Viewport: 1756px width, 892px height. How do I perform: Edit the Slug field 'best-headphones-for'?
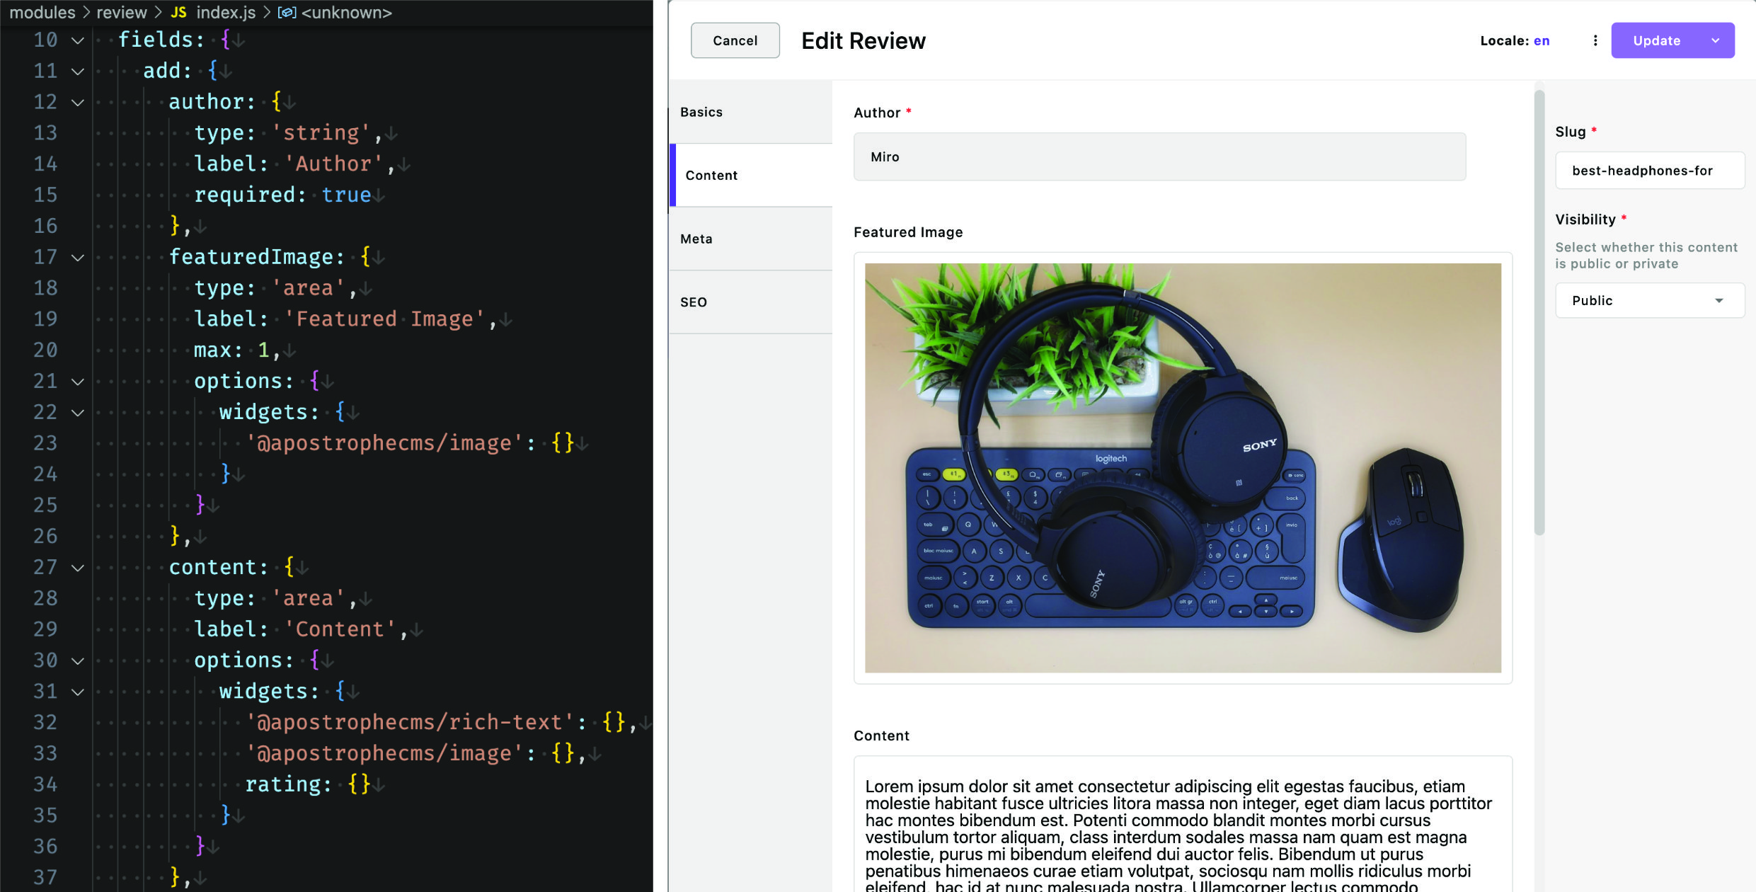tap(1649, 171)
